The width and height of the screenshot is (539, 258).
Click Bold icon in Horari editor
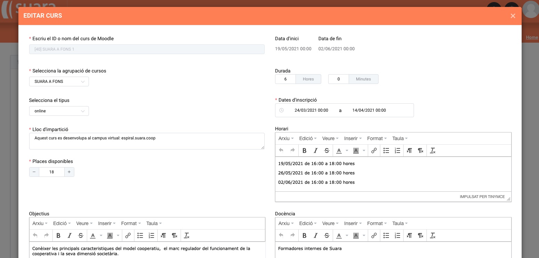pos(304,150)
